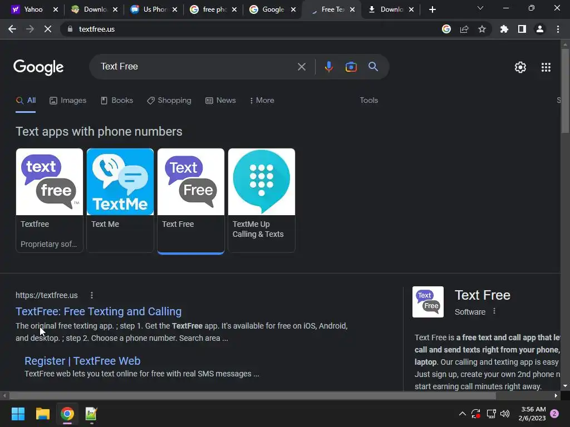Open the Windows Start menu
Image resolution: width=570 pixels, height=427 pixels.
18,414
